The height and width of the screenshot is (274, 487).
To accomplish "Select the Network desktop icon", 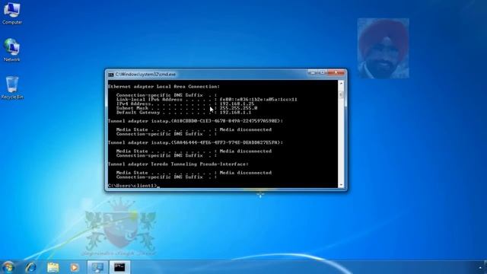I will tap(12, 49).
